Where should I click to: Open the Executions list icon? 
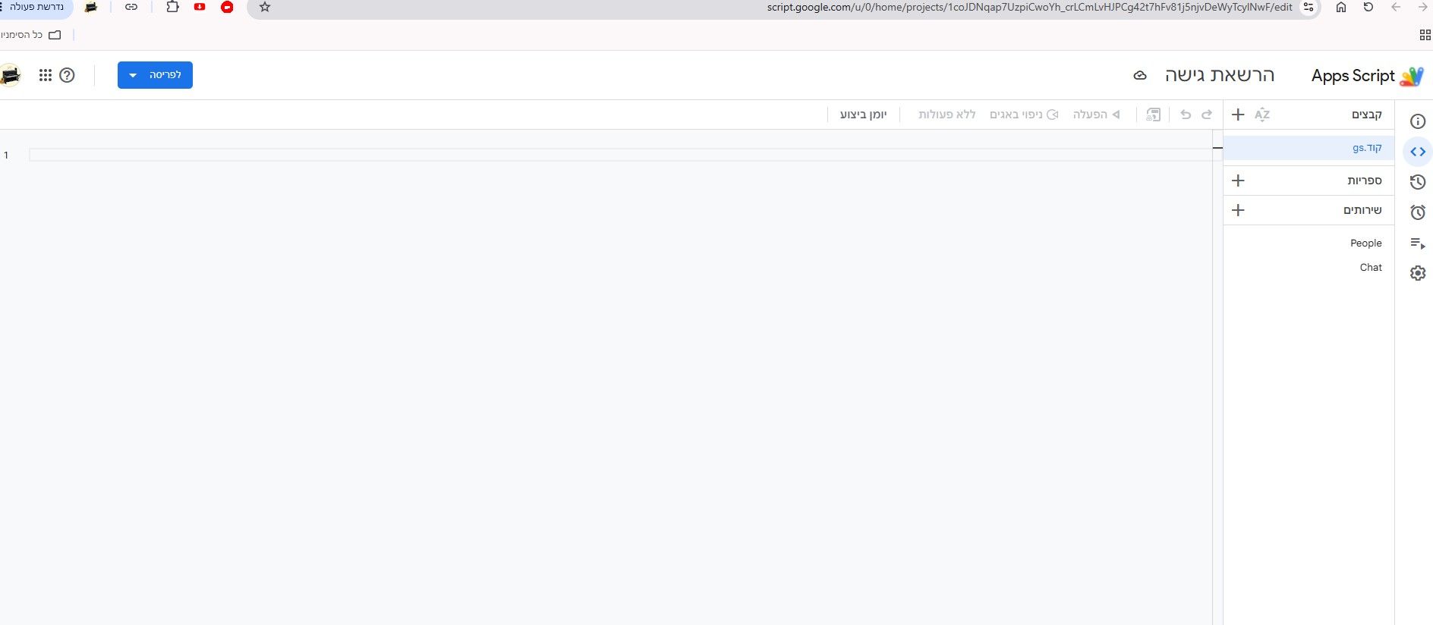click(x=1417, y=243)
